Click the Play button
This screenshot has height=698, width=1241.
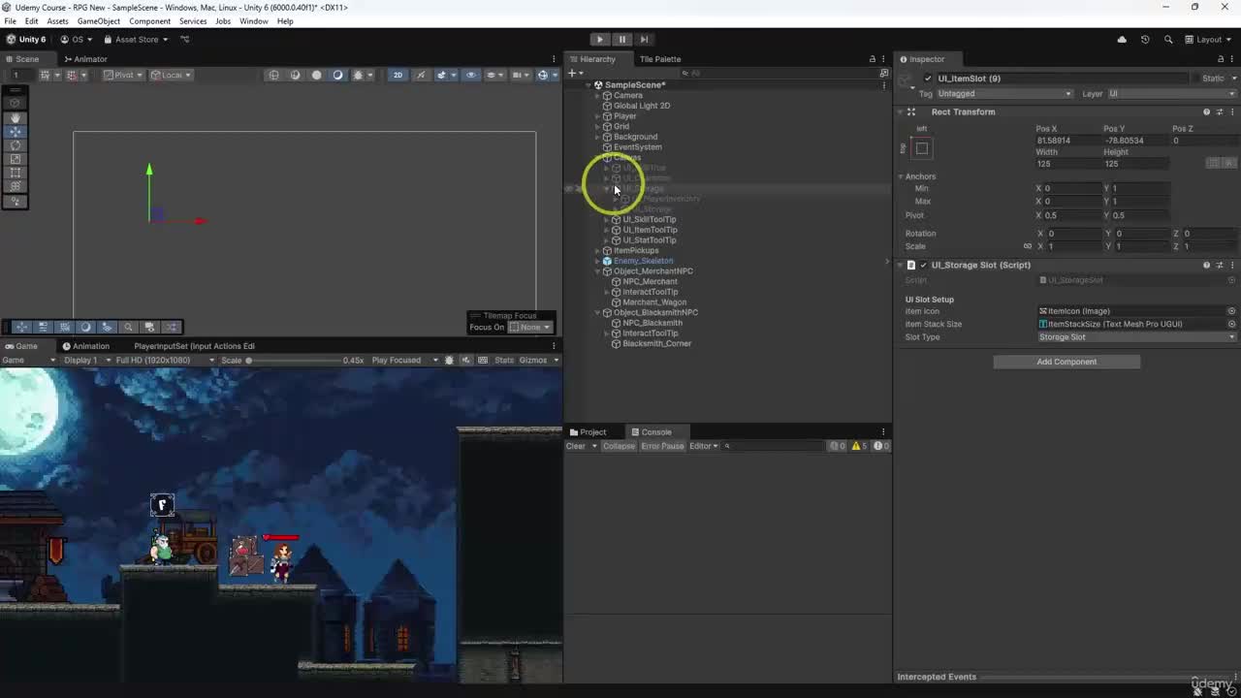pos(599,40)
